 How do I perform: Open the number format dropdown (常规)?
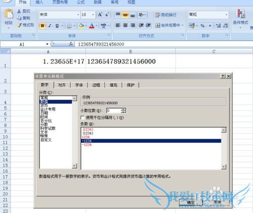coord(226,15)
